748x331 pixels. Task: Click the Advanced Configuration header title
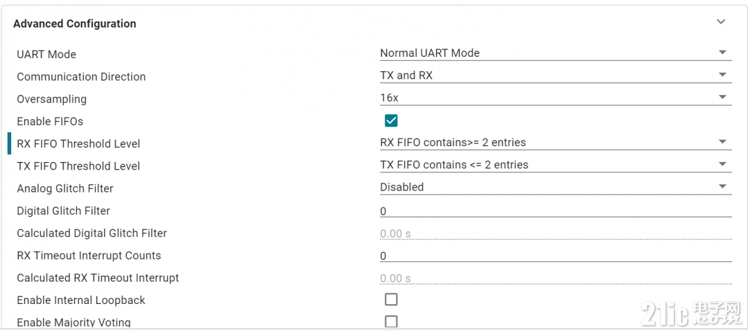(74, 24)
